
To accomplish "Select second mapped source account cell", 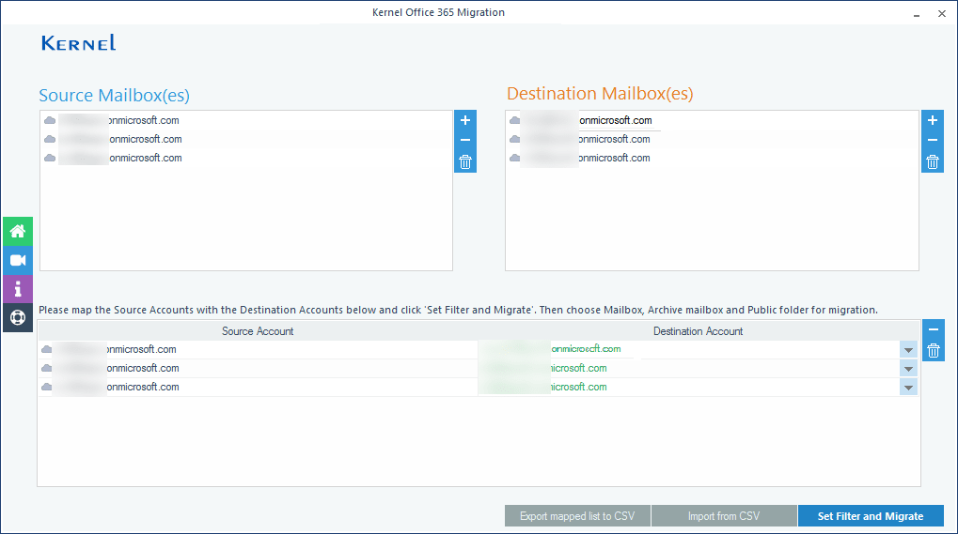I will click(258, 368).
